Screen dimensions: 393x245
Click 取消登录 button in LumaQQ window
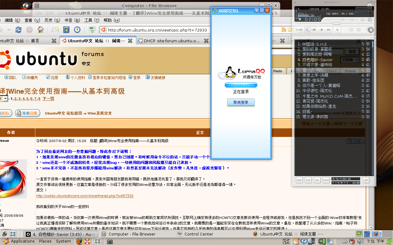[241, 103]
